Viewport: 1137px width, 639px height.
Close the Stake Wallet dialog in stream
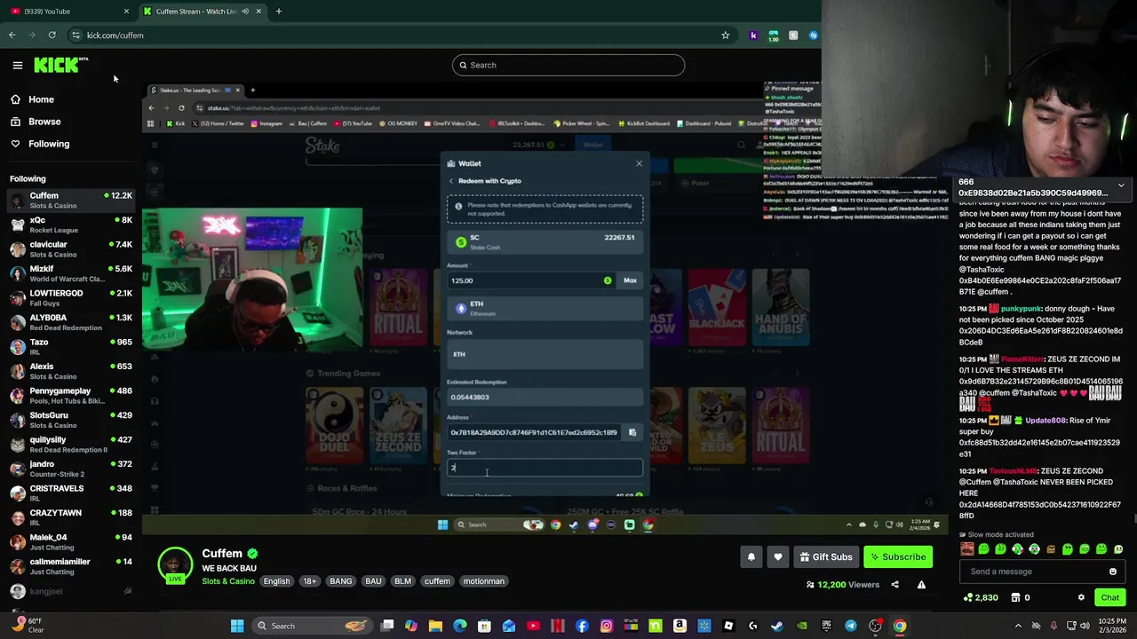(x=639, y=163)
